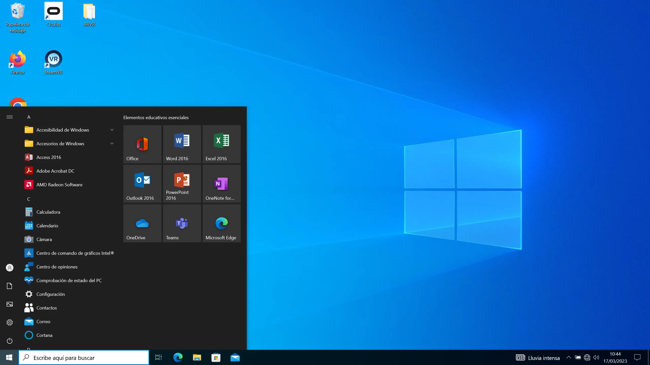The image size is (650, 365).
Task: Open Cortana from the app list
Action: (x=69, y=335)
